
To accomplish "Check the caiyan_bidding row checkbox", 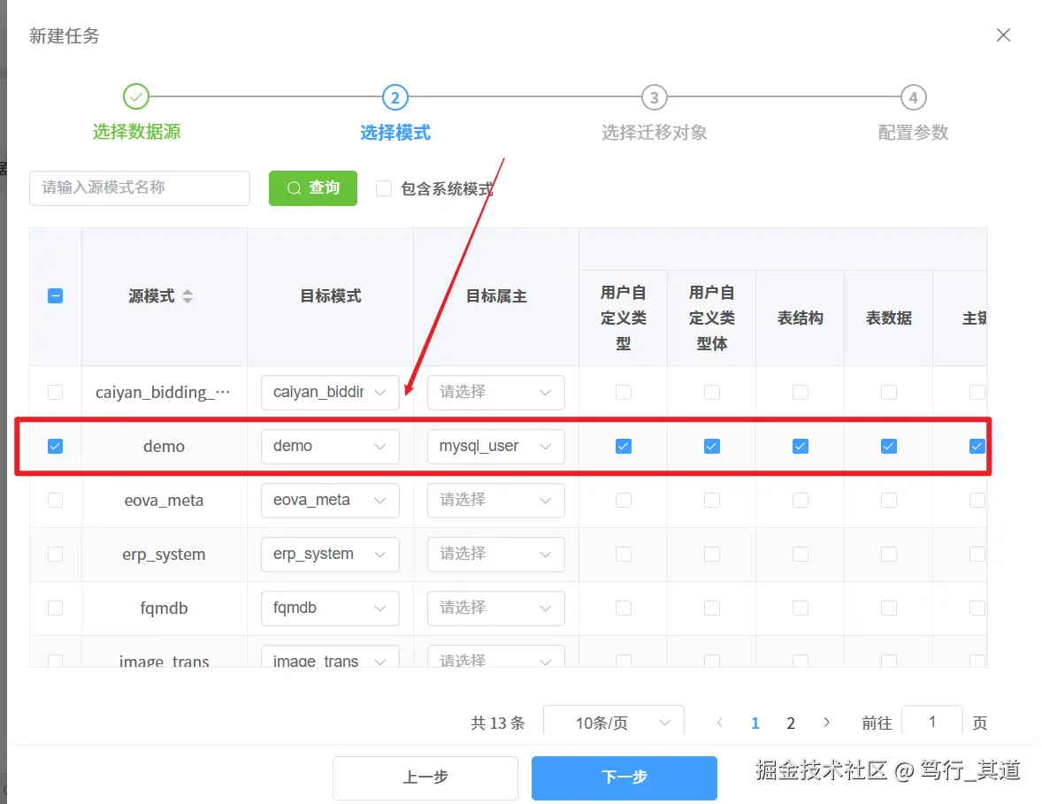I will (56, 392).
